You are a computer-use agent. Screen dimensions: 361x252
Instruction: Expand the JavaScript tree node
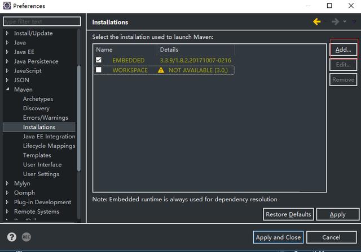point(7,71)
